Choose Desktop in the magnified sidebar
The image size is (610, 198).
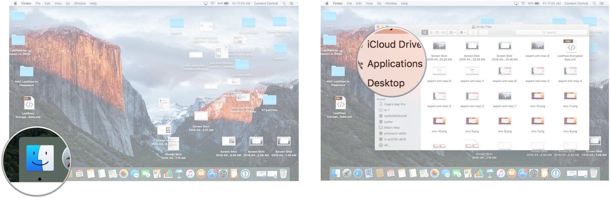pyautogui.click(x=385, y=83)
